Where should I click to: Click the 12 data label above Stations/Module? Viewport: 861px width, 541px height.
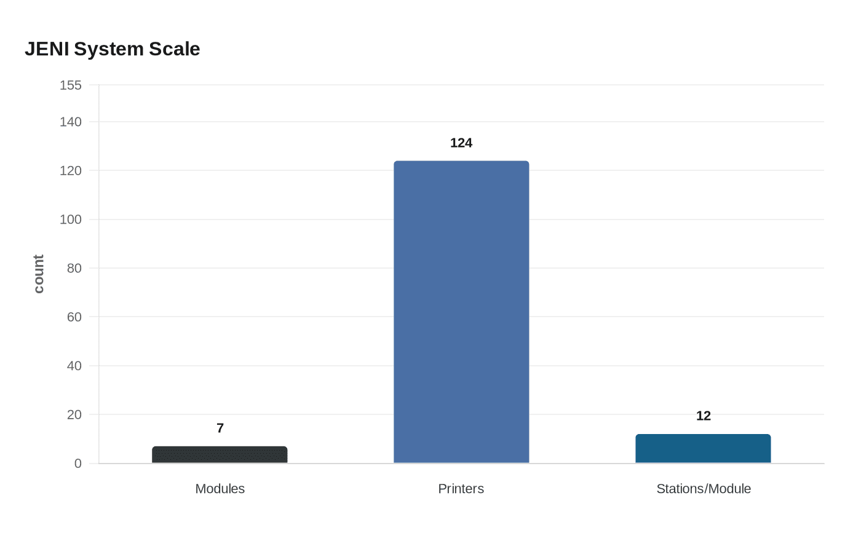click(704, 416)
